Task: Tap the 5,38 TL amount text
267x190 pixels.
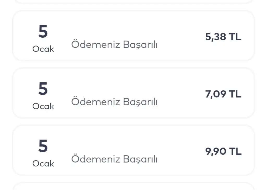Action: (x=223, y=37)
